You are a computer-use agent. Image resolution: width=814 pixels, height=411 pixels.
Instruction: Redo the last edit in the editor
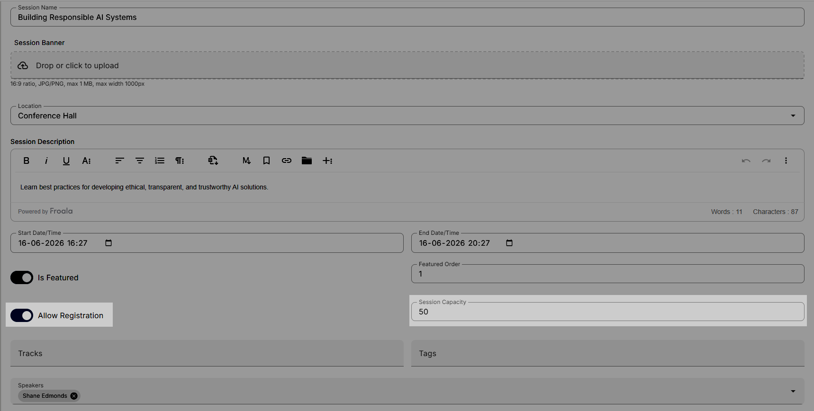click(766, 161)
